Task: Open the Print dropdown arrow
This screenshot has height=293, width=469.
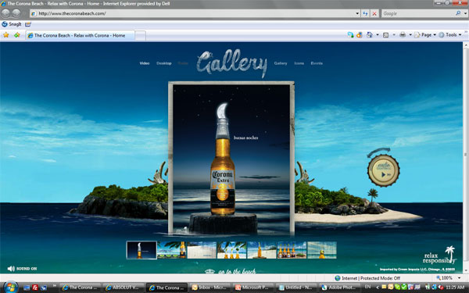Action: [x=410, y=35]
